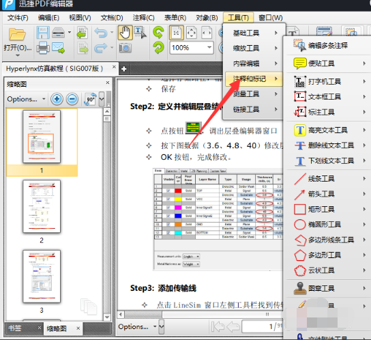Add a new document tab with plus
This screenshot has width=371, height=340.
[x=123, y=69]
